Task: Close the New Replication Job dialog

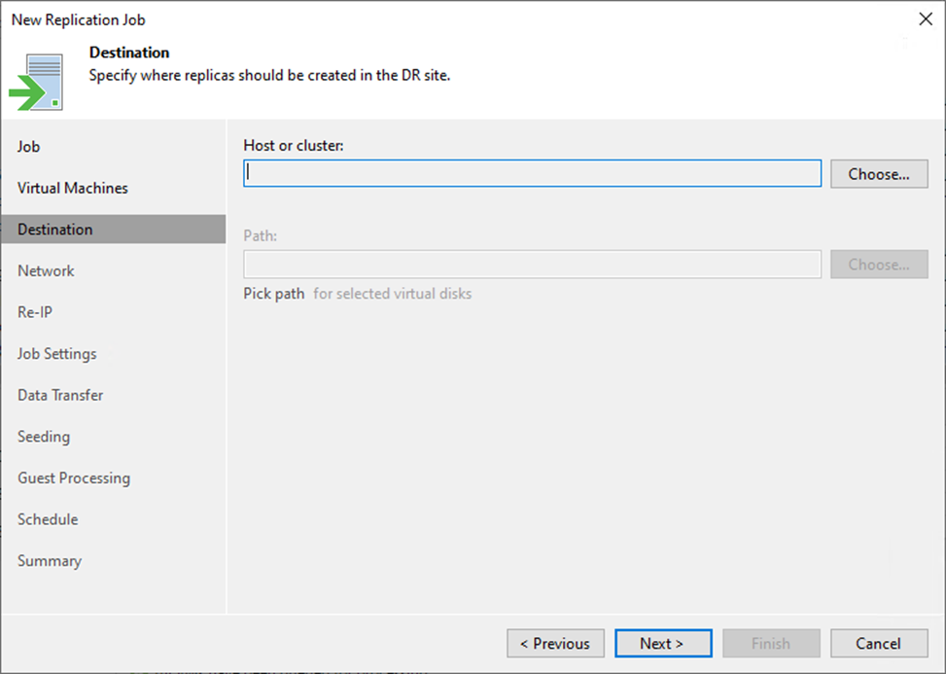Action: pyautogui.click(x=925, y=18)
